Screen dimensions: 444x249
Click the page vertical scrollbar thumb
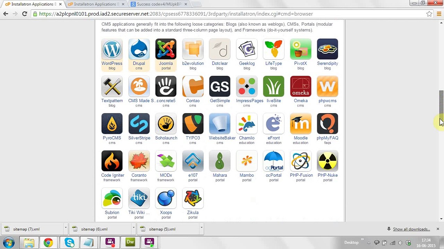click(441, 107)
